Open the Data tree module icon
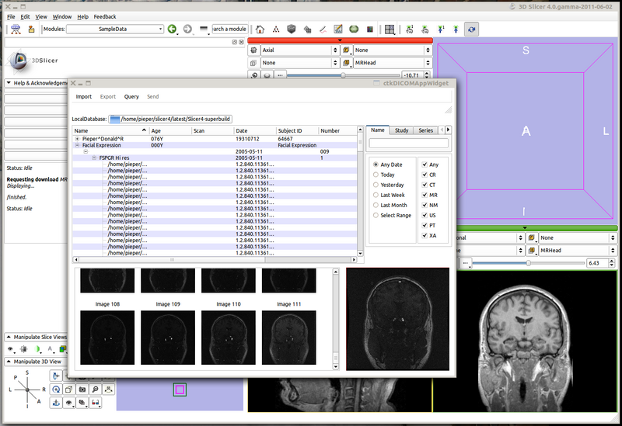The height and width of the screenshot is (426, 622). pyautogui.click(x=276, y=29)
